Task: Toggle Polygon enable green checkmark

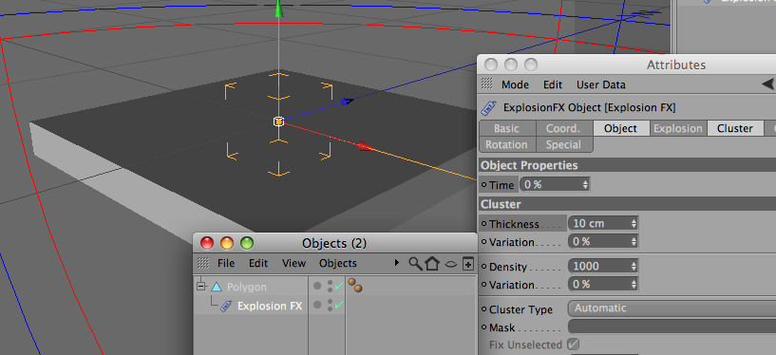Action: point(339,287)
